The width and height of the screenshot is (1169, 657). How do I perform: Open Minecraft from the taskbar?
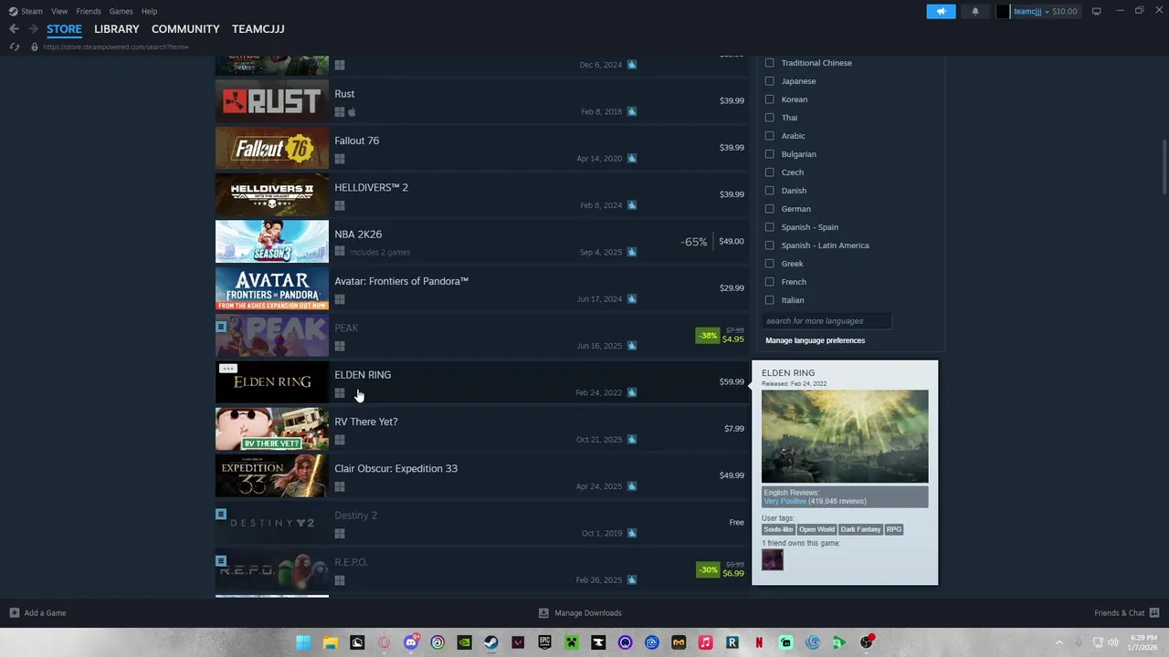[572, 642]
